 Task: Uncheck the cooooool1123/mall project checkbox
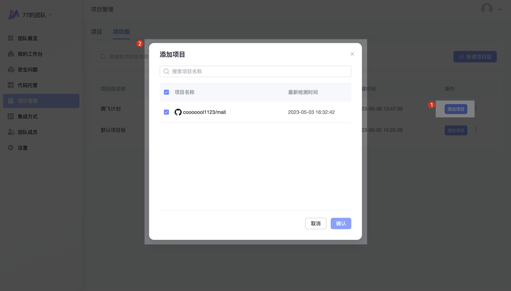[x=166, y=112]
